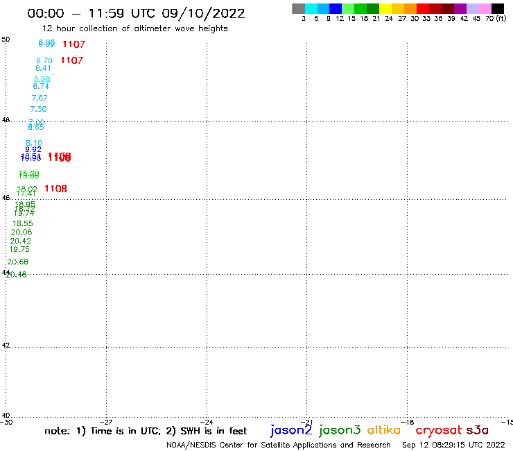The width and height of the screenshot is (513, 451).
Task: Click the NOAA/NESDIS credit line
Action: (279, 445)
